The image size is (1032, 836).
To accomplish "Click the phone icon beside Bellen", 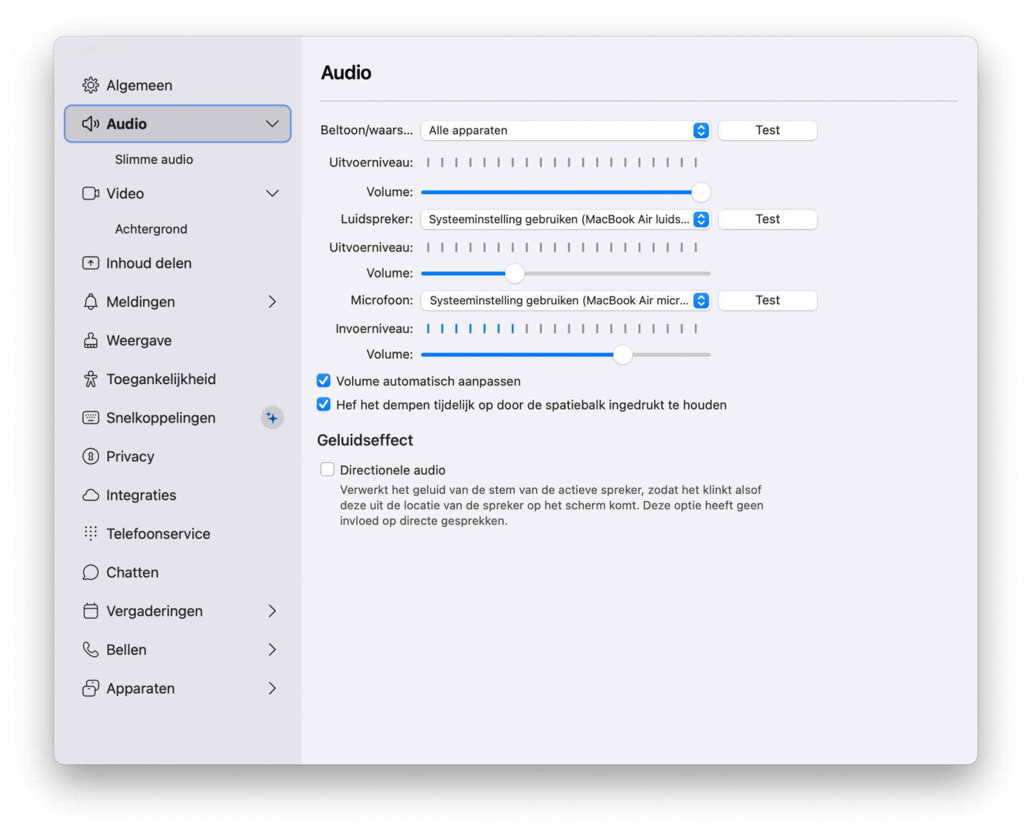I will [x=90, y=649].
